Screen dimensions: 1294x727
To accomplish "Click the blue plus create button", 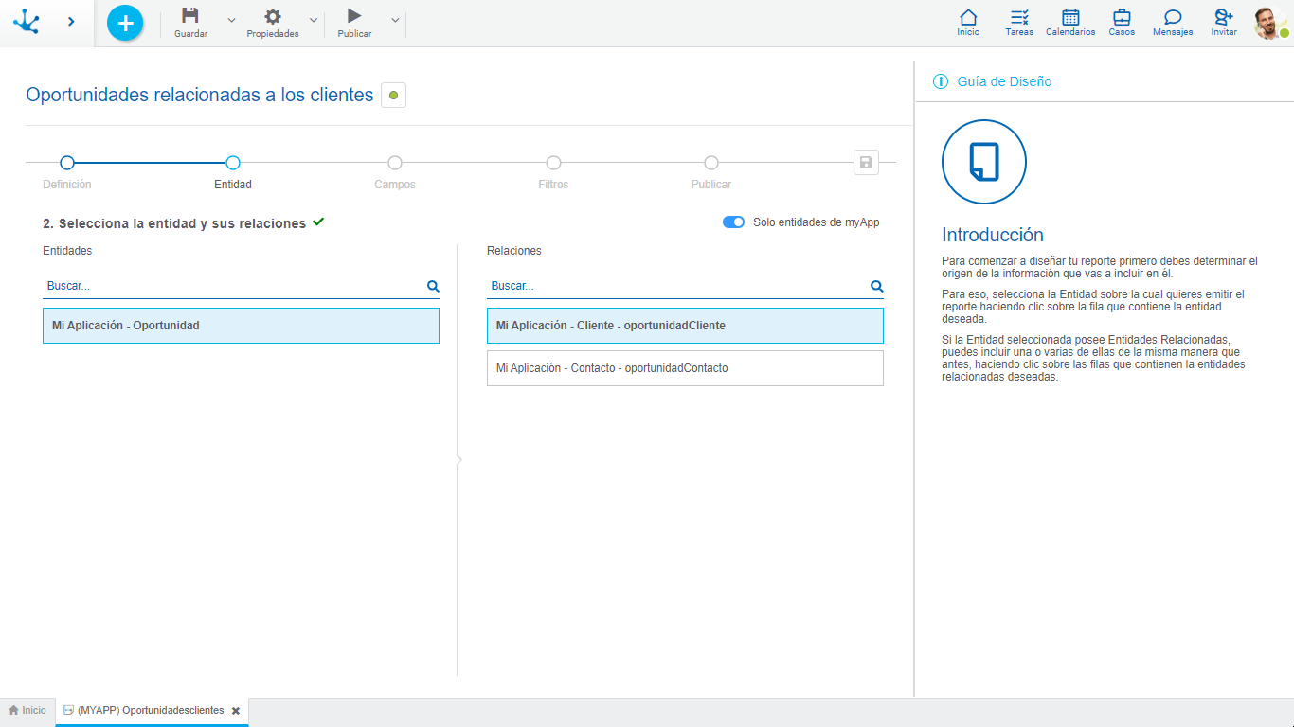I will [x=125, y=23].
